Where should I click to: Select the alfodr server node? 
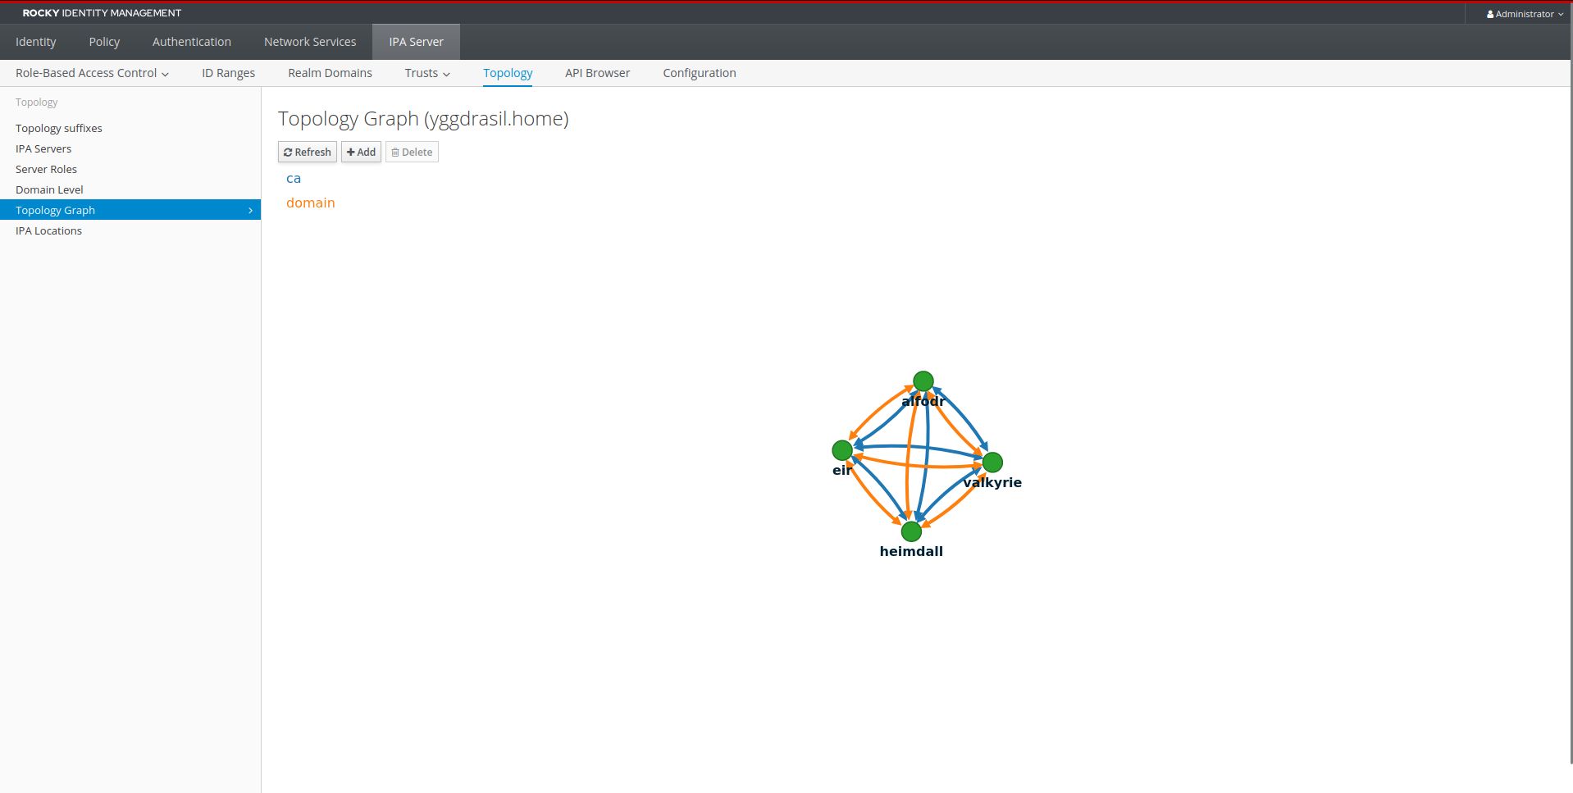pyautogui.click(x=923, y=381)
